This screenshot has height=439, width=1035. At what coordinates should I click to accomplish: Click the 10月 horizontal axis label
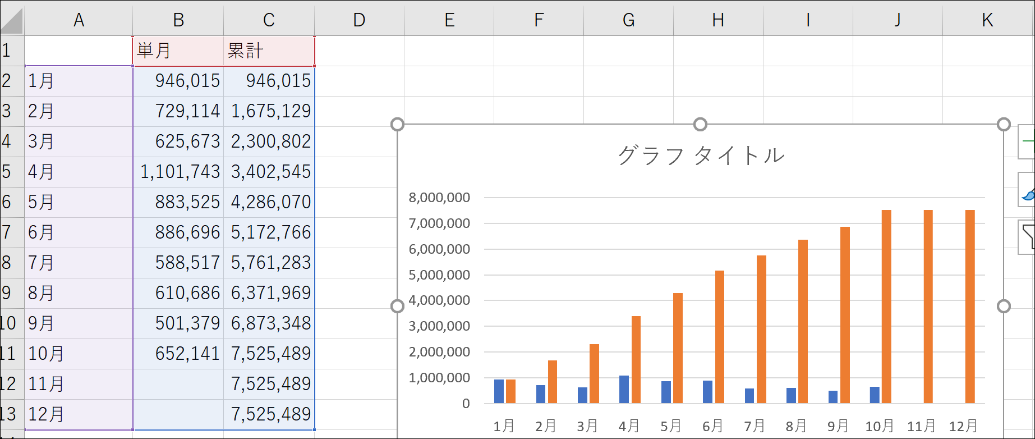coord(879,426)
